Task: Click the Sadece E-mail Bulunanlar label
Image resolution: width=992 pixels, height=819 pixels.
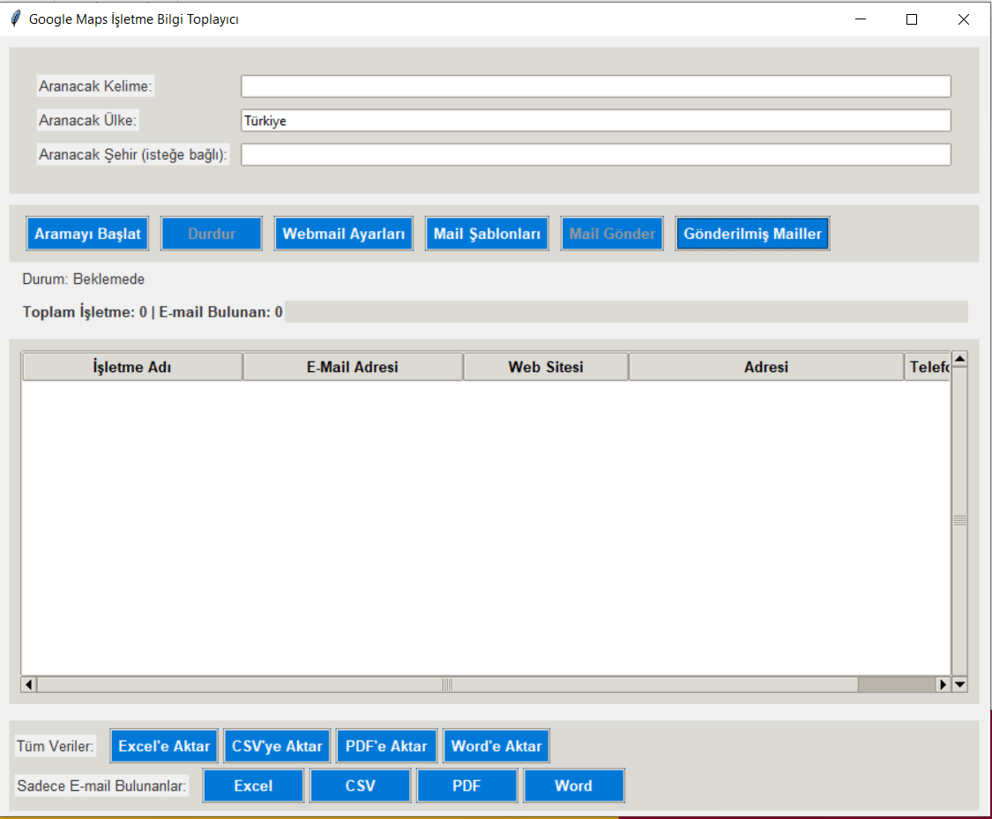Action: 102,786
